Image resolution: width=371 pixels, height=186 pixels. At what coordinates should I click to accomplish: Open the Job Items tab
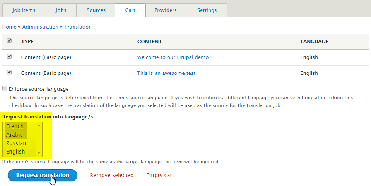24,10
